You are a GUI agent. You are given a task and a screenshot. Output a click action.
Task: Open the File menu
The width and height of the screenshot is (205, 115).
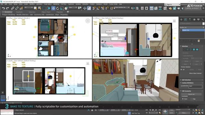2,4
